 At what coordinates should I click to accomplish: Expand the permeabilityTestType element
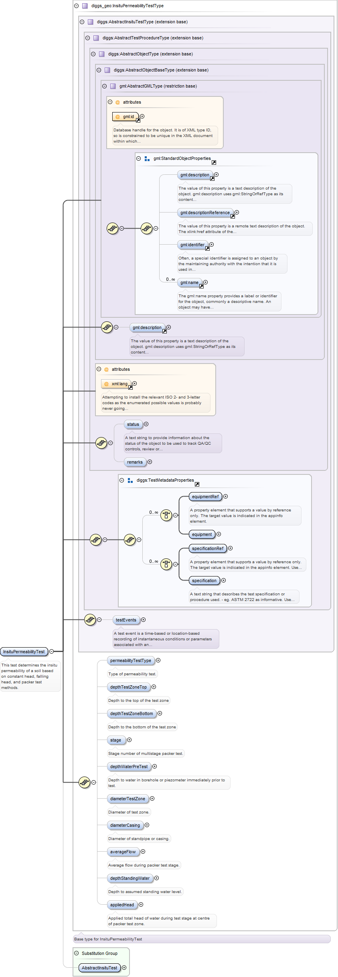tap(158, 660)
